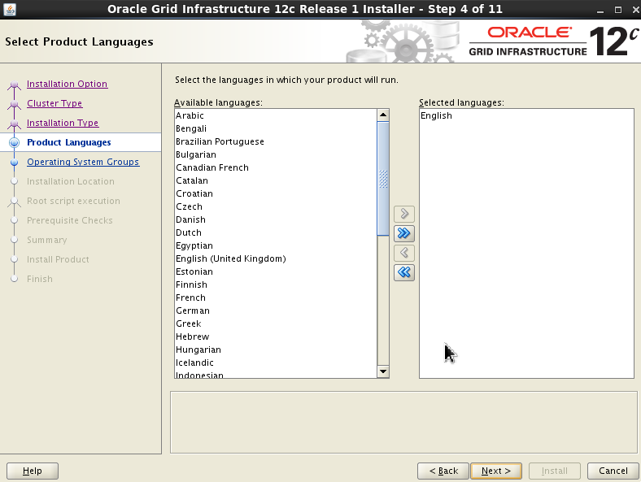Select English in Selected languages list
The width and height of the screenshot is (641, 482).
[x=526, y=115]
